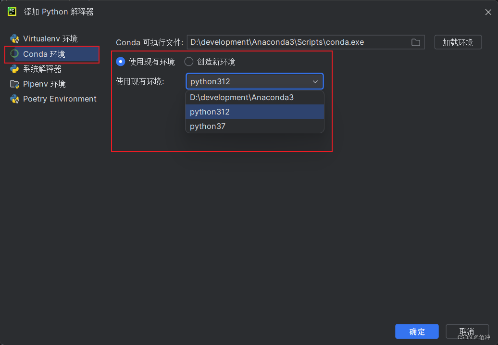This screenshot has width=498, height=345.
Task: Click the conda executable path input field
Action: 298,42
